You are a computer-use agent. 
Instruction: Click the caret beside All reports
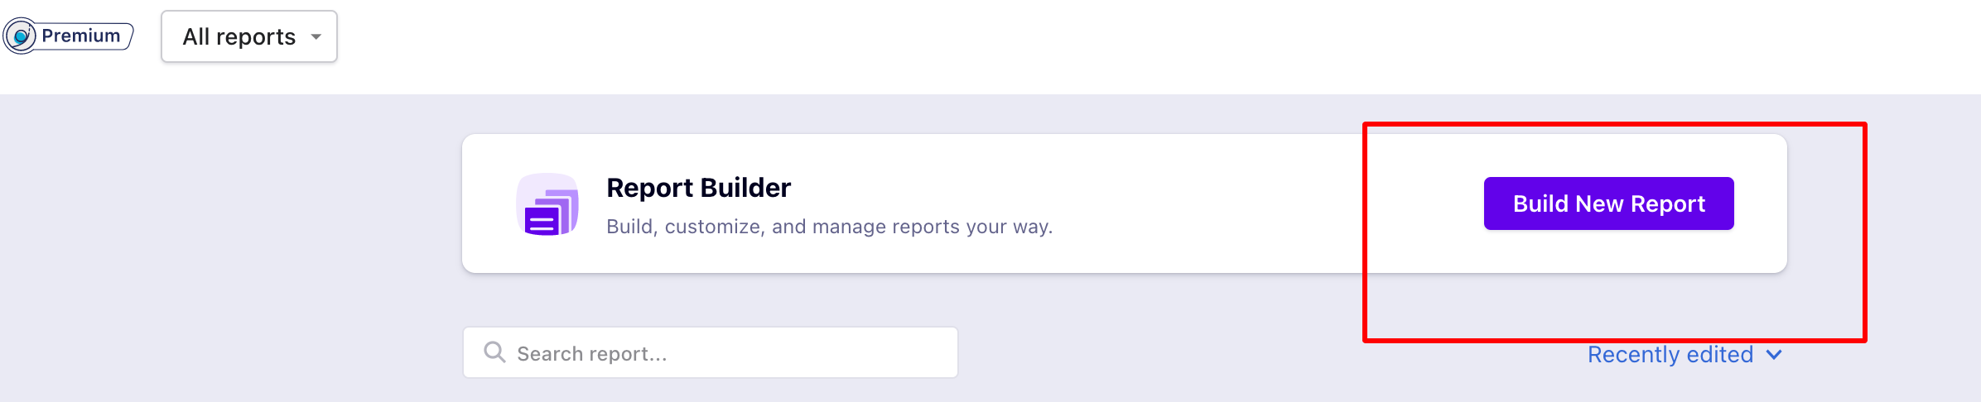tap(316, 37)
